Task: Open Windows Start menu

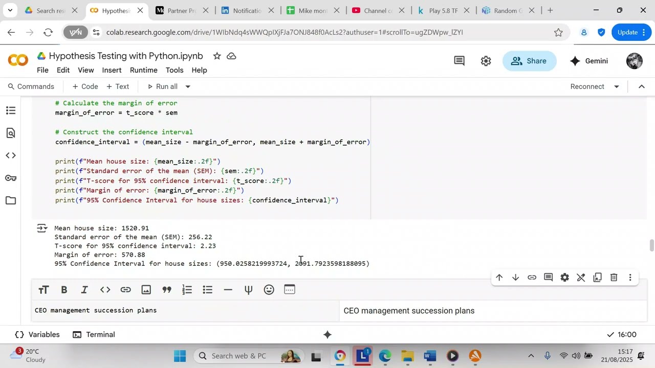Action: coord(180,356)
